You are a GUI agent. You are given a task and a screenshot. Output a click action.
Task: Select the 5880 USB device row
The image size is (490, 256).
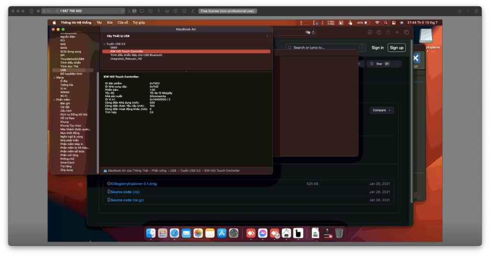(114, 48)
